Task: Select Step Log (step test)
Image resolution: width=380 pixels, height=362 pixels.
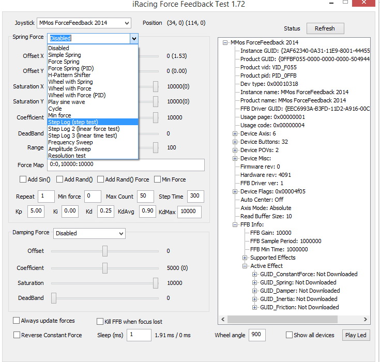Action: click(x=93, y=122)
